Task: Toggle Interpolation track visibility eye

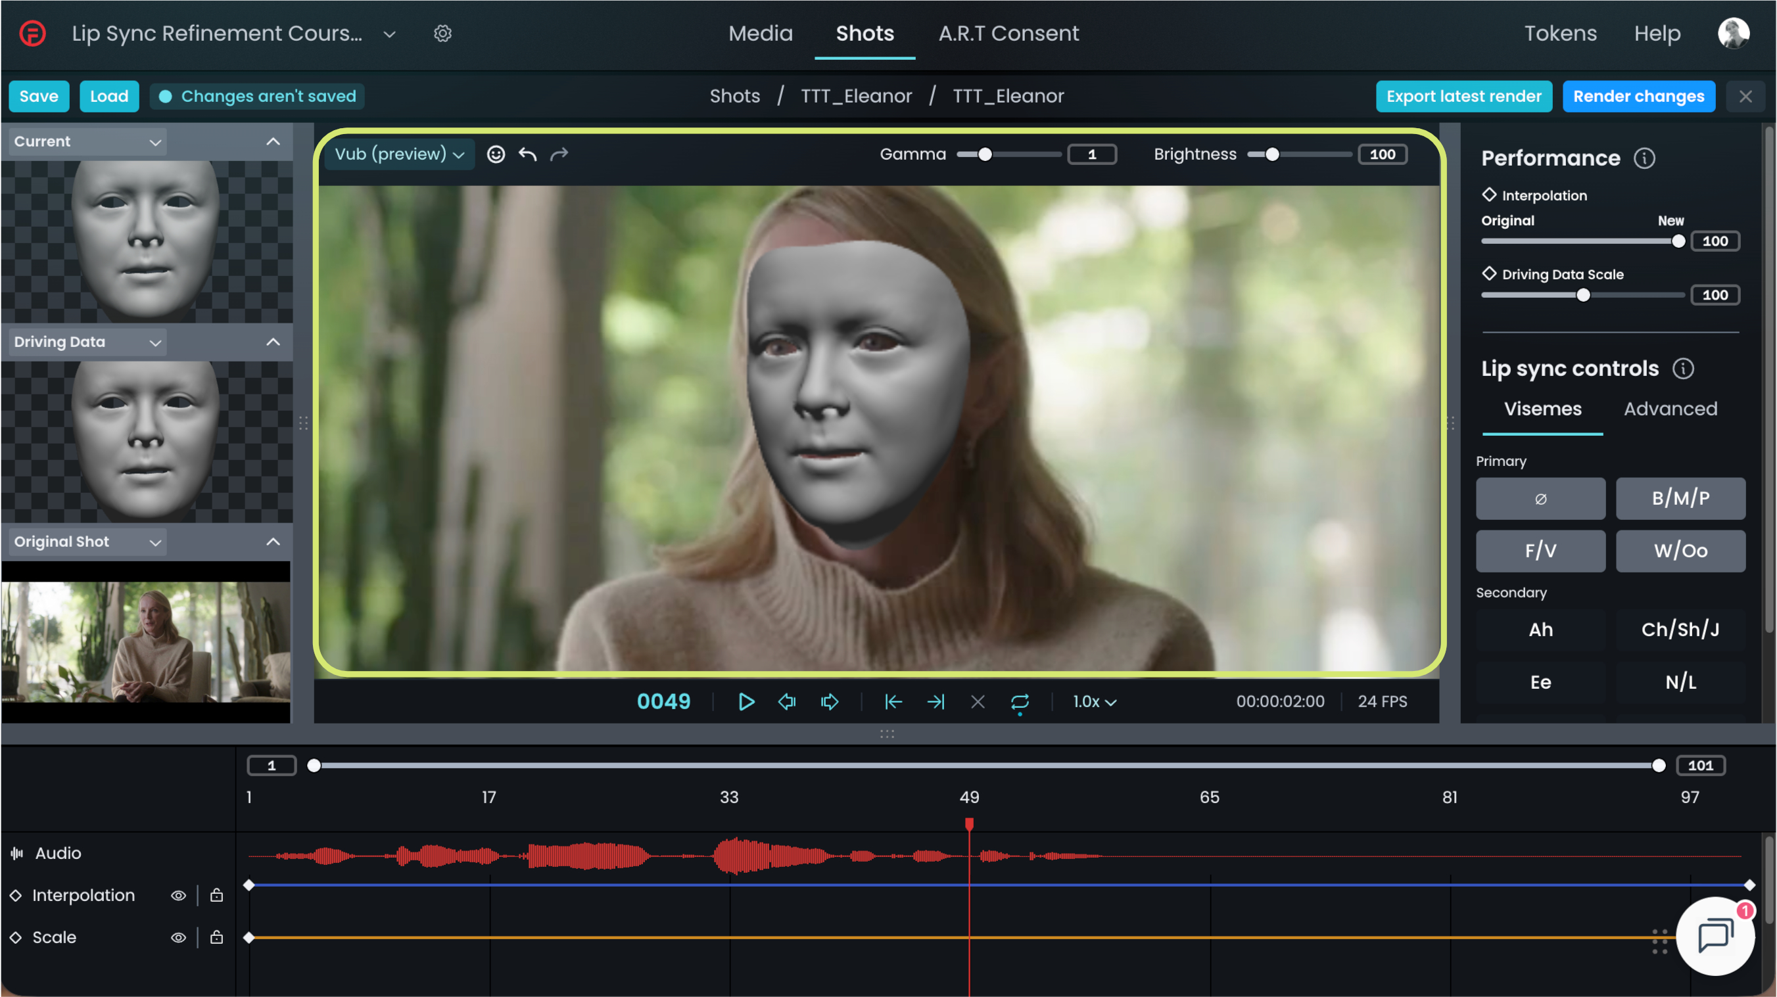Action: point(178,896)
